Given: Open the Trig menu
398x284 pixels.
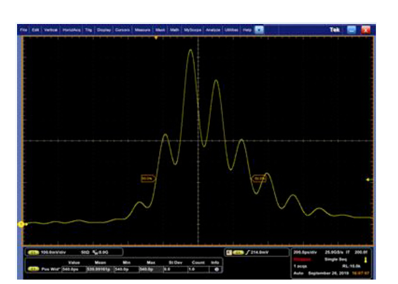Looking at the screenshot, I should click(x=88, y=30).
